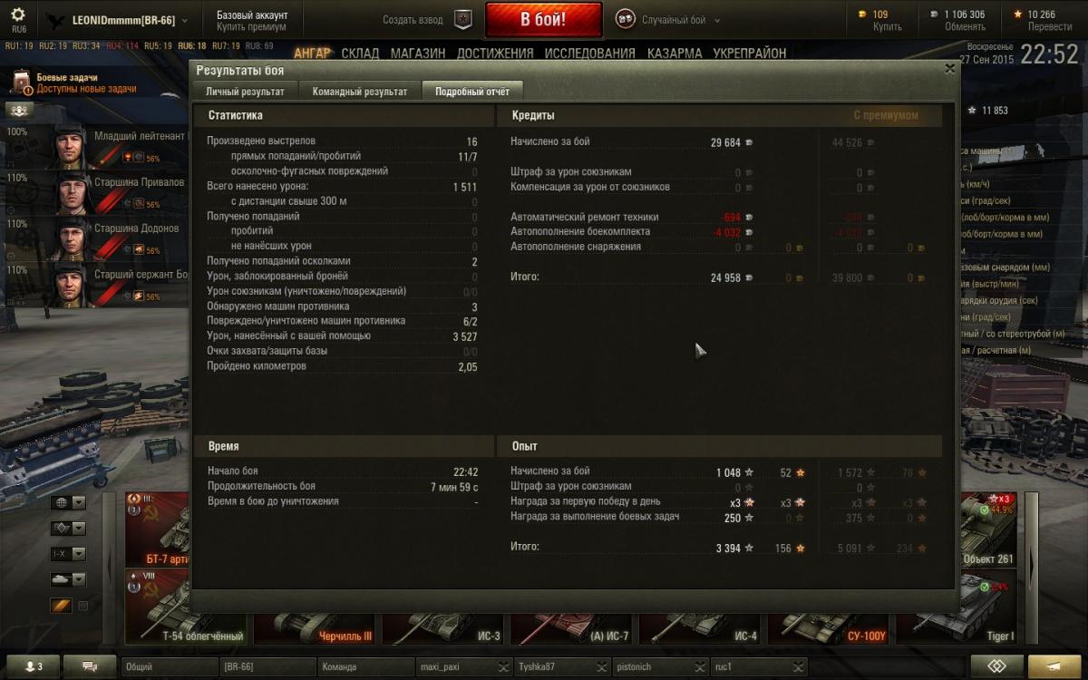Open the ИССЛЕДОВАНИЯ menu

pos(590,53)
